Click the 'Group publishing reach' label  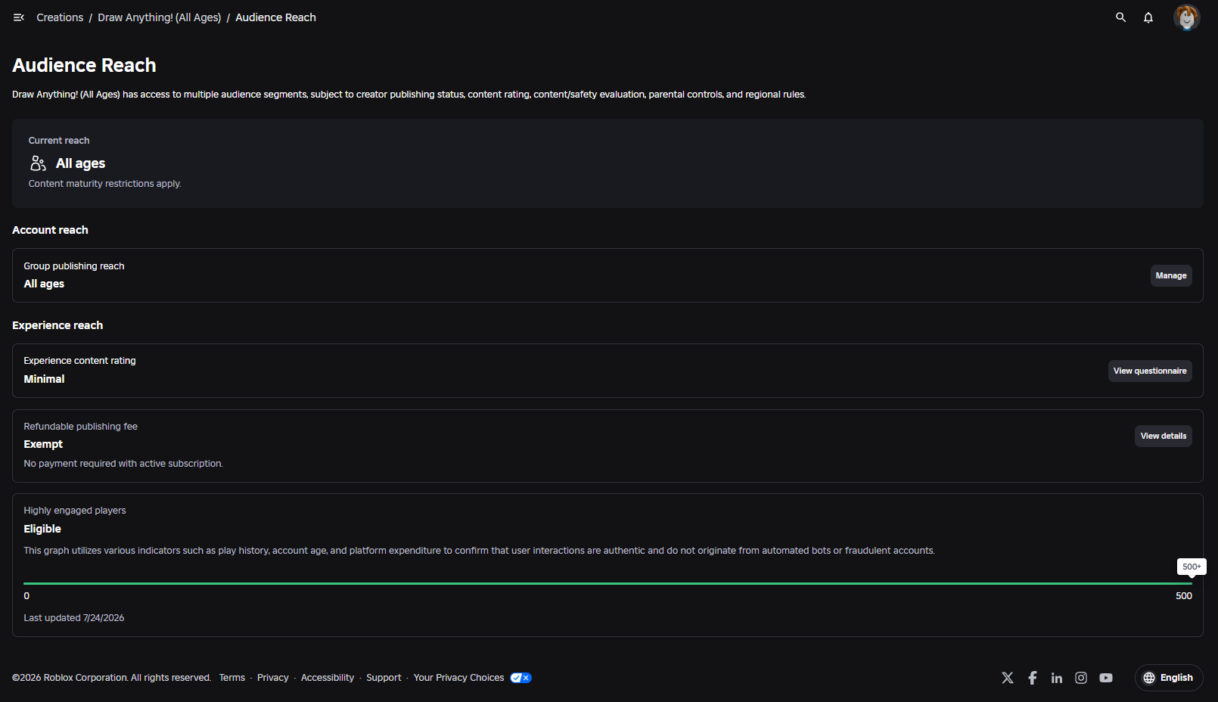pos(74,266)
